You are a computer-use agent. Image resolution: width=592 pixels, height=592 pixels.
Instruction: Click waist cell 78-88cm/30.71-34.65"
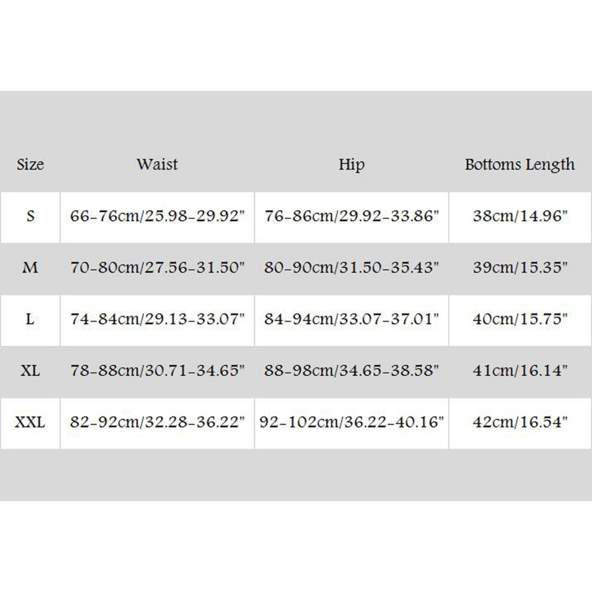click(x=157, y=371)
